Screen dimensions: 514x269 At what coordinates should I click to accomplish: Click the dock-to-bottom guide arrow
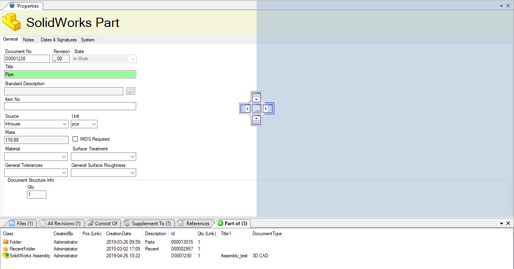(x=257, y=120)
